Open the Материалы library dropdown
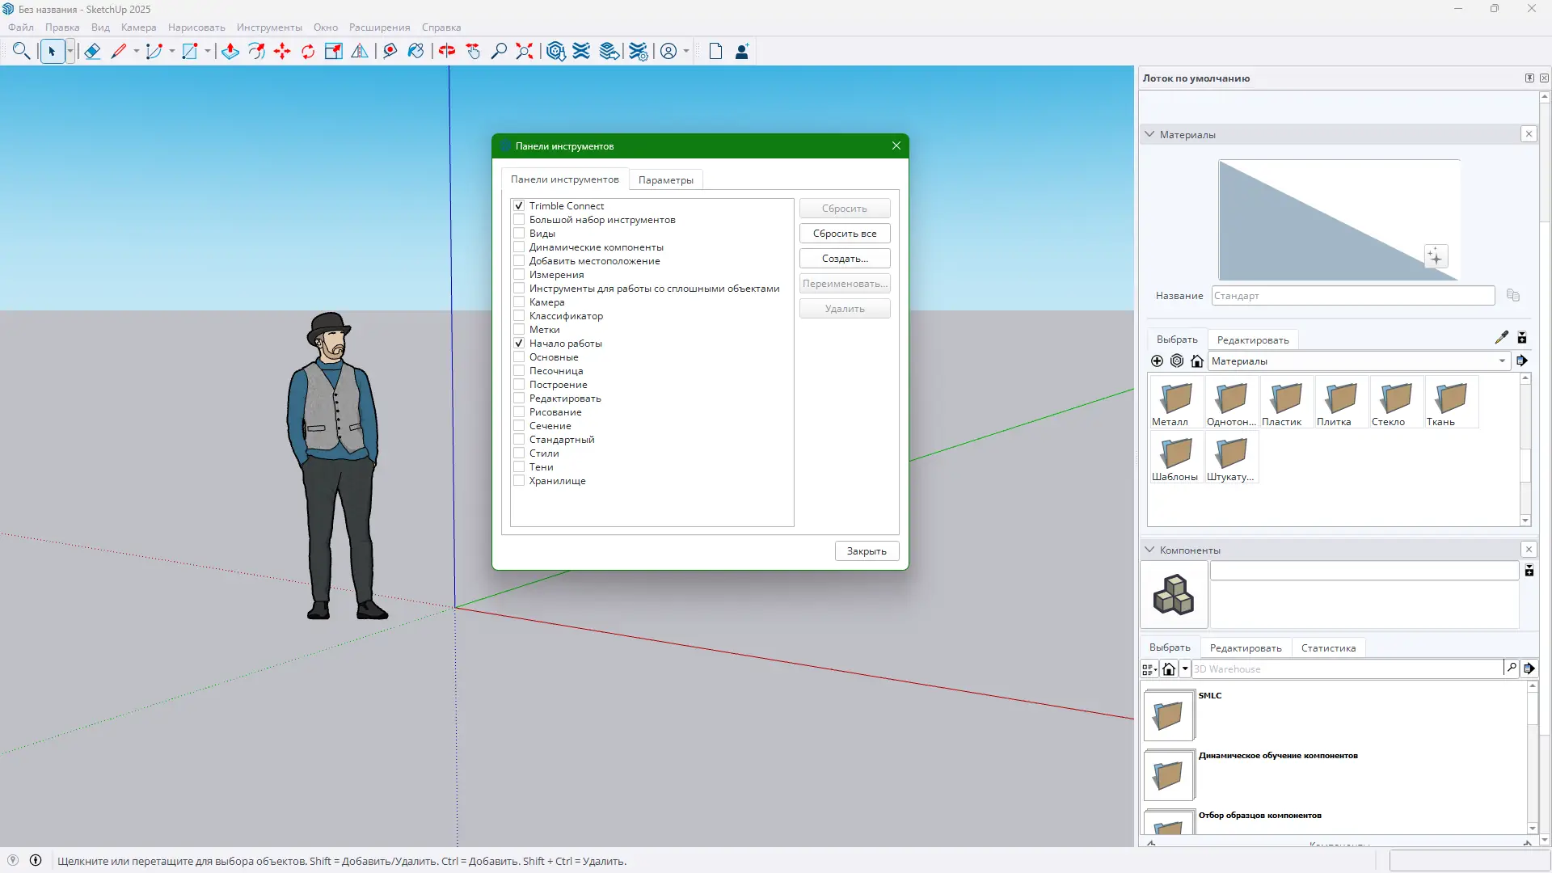This screenshot has width=1552, height=873. [x=1502, y=361]
